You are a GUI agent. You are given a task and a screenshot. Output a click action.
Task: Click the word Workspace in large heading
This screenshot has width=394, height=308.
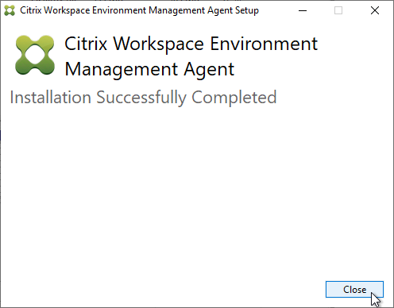tap(159, 44)
